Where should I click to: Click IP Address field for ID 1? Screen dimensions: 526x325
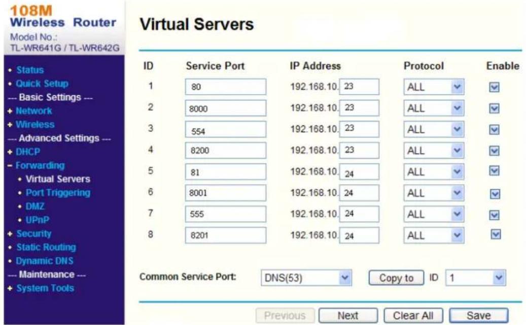[x=359, y=87]
